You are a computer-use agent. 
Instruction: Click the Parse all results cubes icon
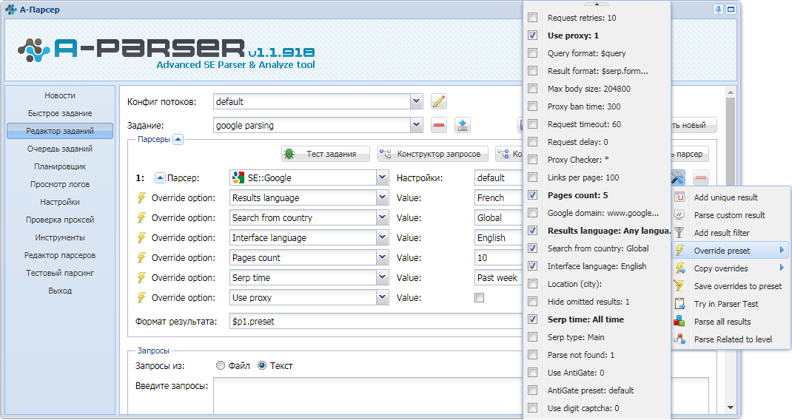click(x=680, y=322)
